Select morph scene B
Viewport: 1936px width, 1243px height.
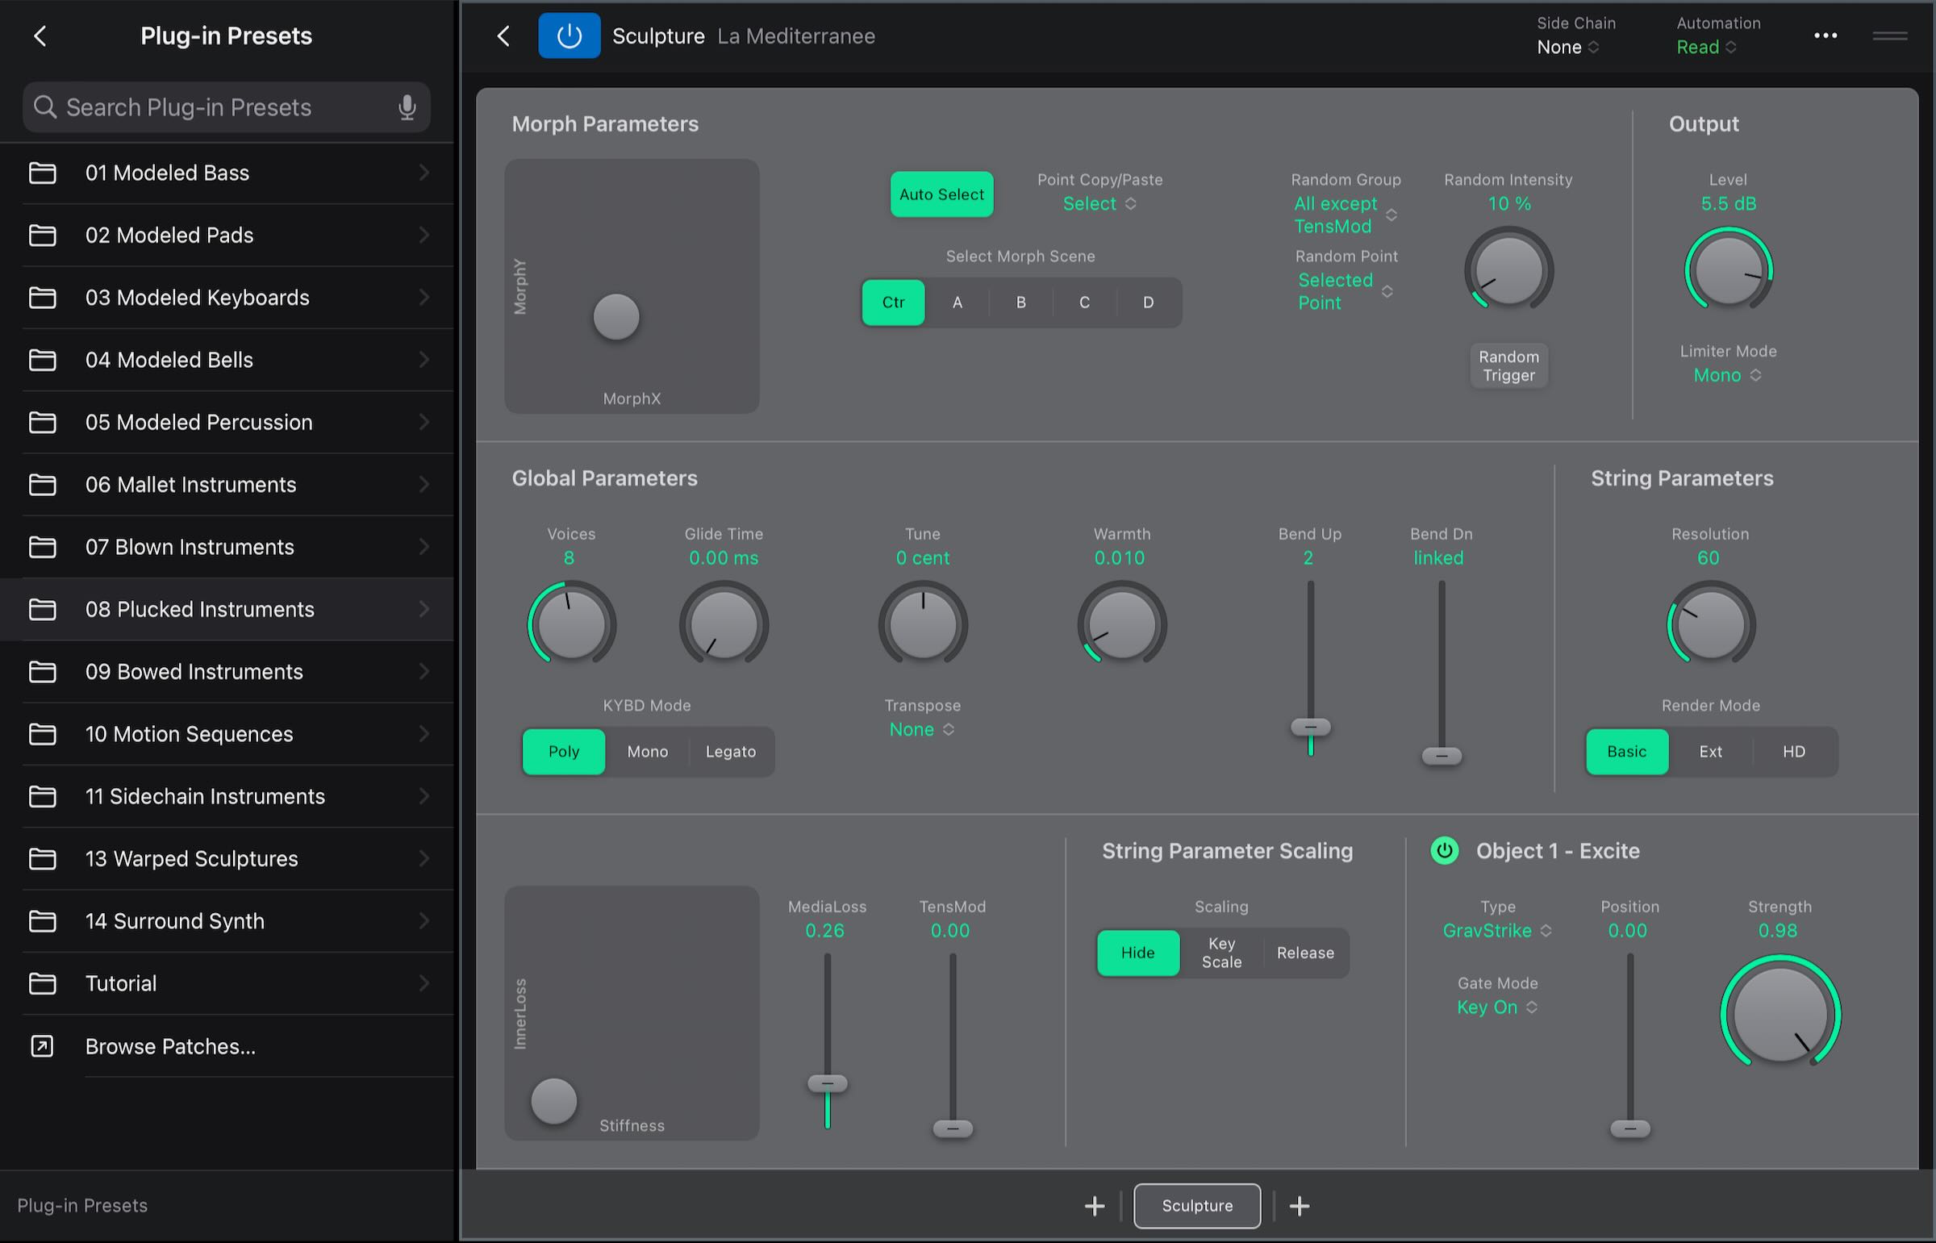1021,302
